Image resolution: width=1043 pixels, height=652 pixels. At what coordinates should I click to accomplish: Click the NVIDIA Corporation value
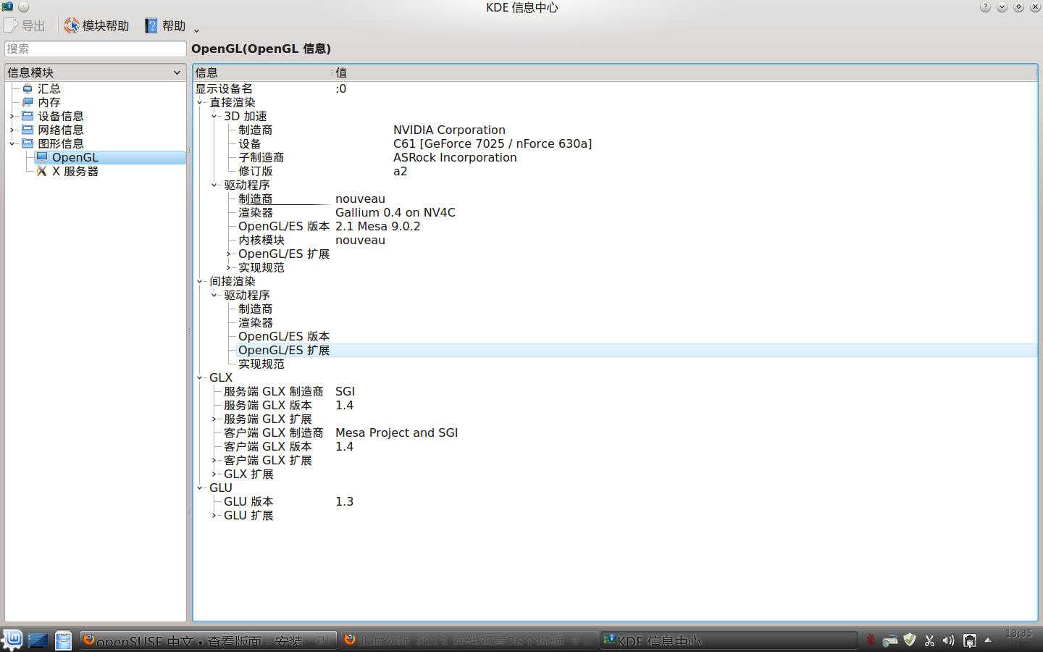(x=449, y=130)
